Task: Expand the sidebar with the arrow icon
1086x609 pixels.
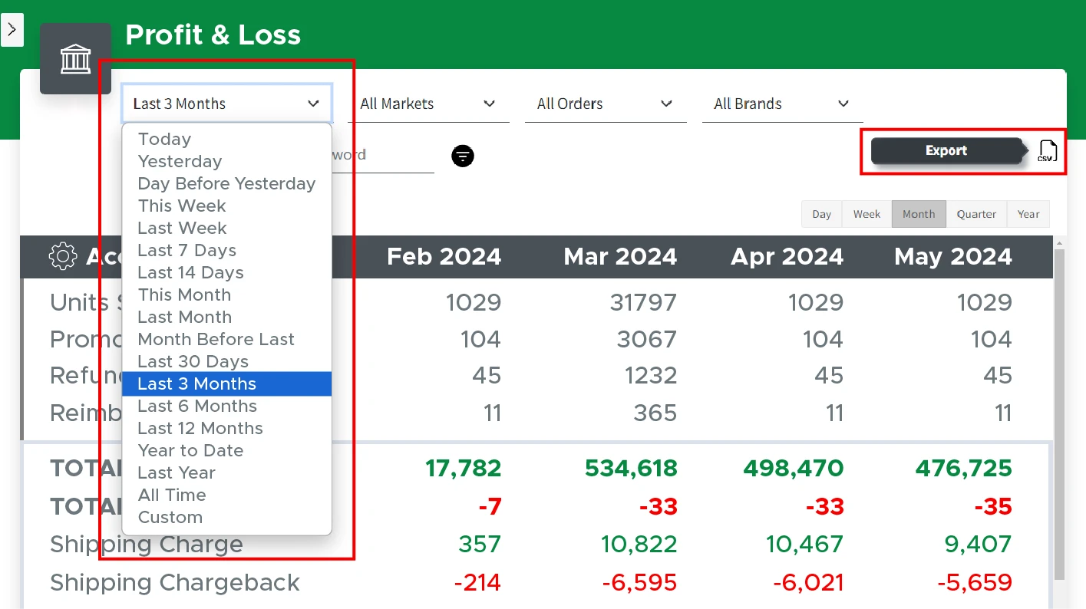Action: (12, 30)
